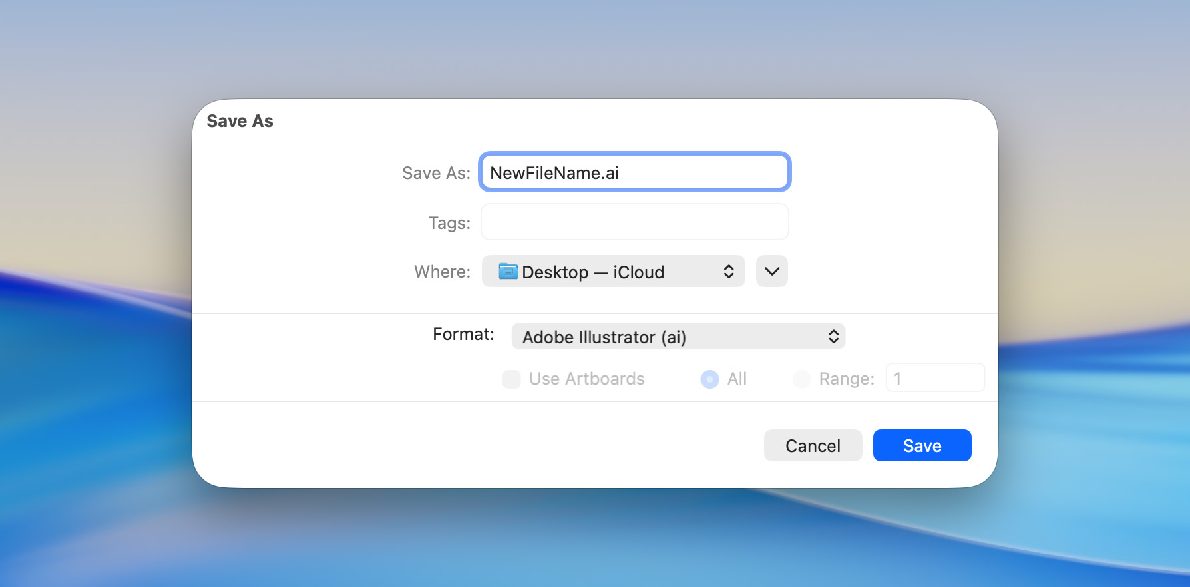
Task: Click the "Format:" label
Action: 463,335
